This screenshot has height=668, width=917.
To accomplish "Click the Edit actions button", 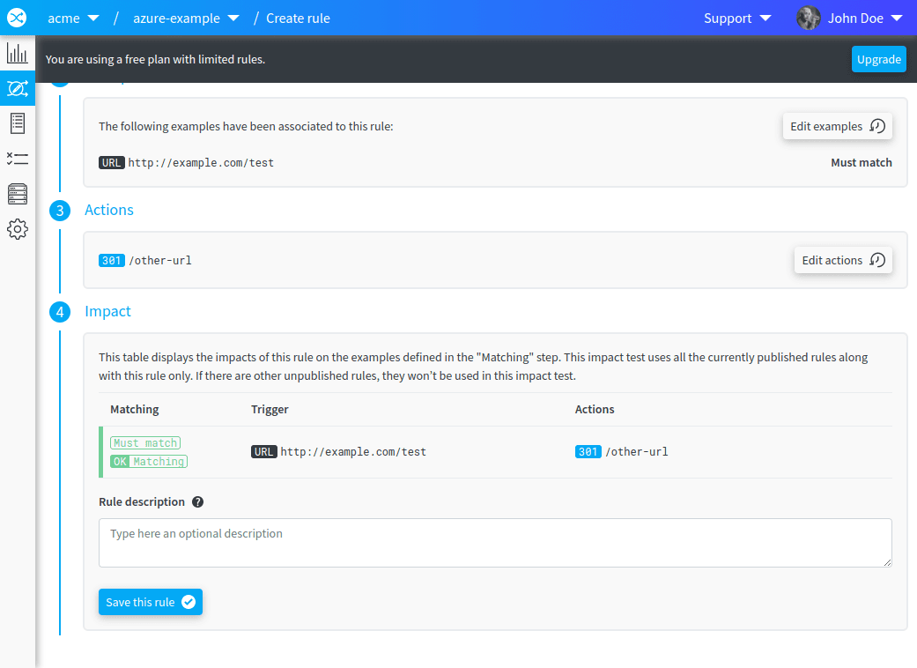I will point(843,260).
